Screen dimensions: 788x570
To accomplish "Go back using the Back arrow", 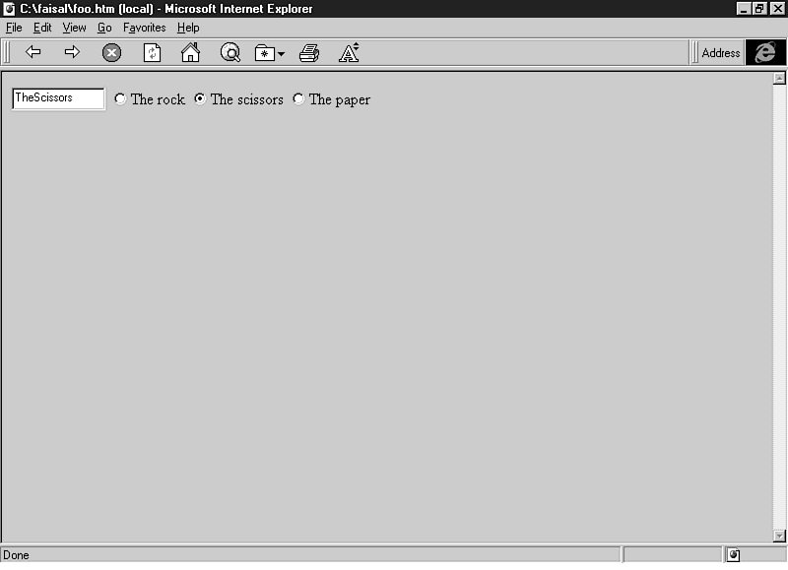I will point(33,52).
